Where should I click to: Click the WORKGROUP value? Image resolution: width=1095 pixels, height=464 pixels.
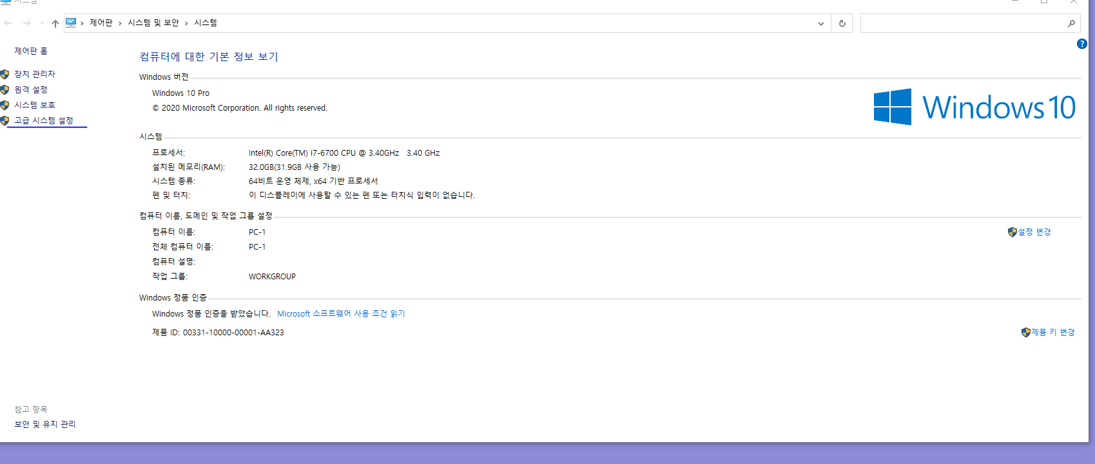point(272,276)
